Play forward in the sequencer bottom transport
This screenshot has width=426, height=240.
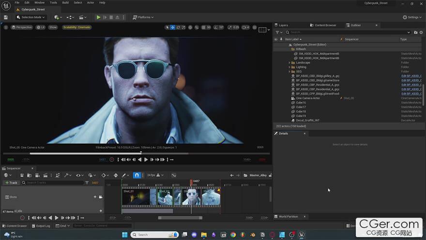tap(57, 218)
